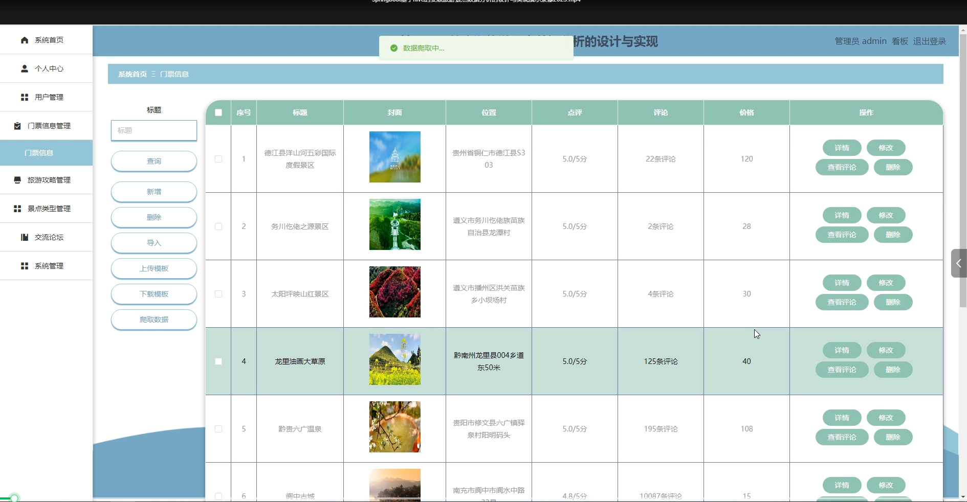This screenshot has width=967, height=502.
Task: Expand 景点类型管理 menu
Action: 46,209
